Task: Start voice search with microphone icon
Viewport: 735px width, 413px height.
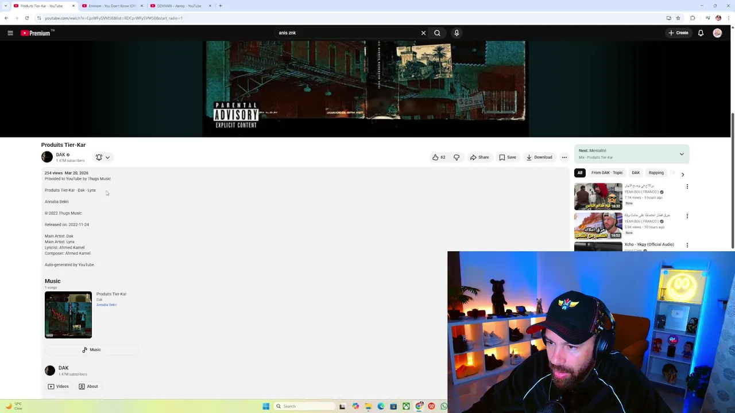Action: click(457, 33)
